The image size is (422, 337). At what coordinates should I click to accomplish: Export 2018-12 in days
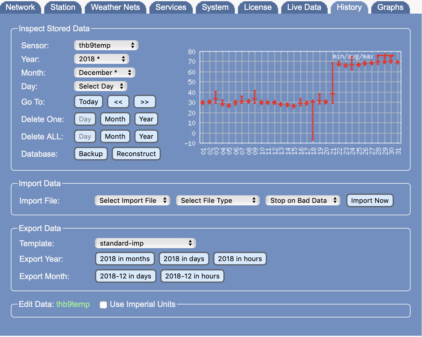point(126,276)
